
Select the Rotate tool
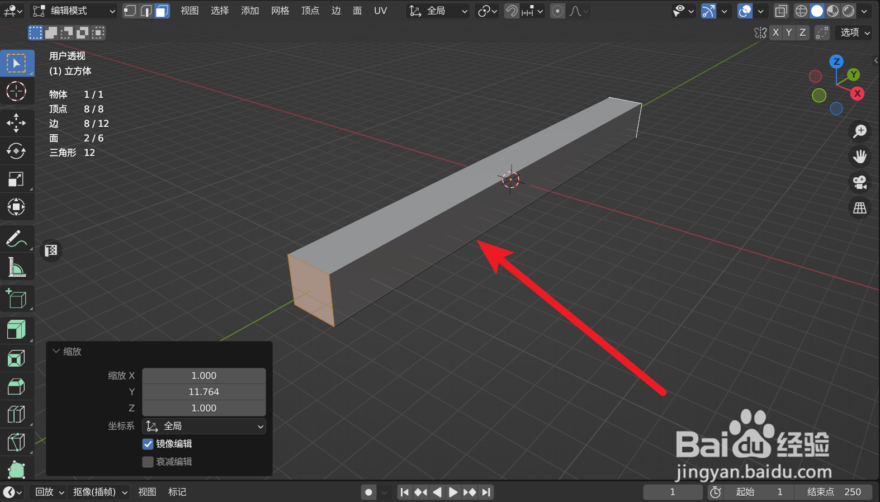pos(16,151)
